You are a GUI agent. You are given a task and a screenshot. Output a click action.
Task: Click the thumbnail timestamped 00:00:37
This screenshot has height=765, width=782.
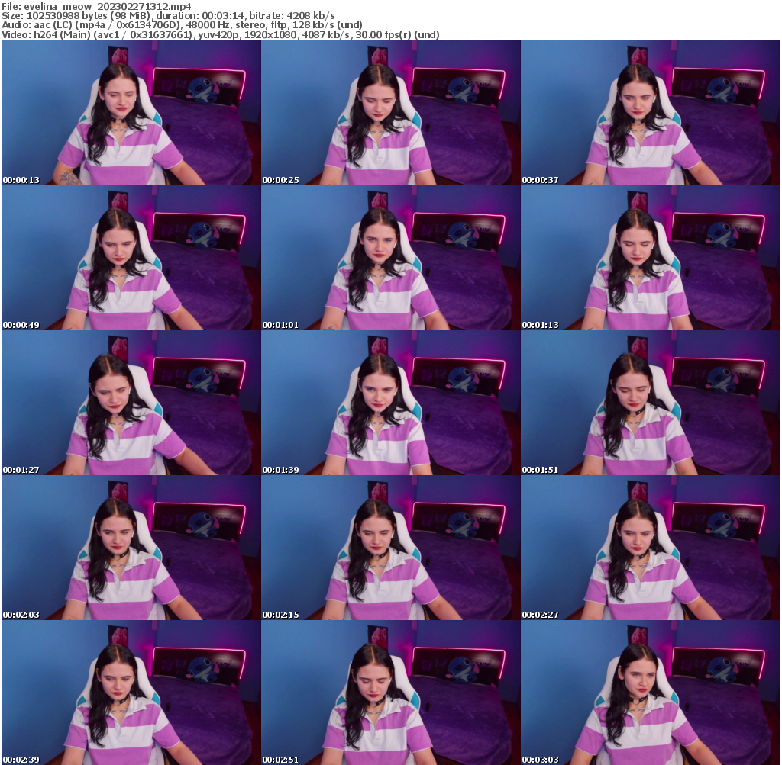click(x=650, y=113)
